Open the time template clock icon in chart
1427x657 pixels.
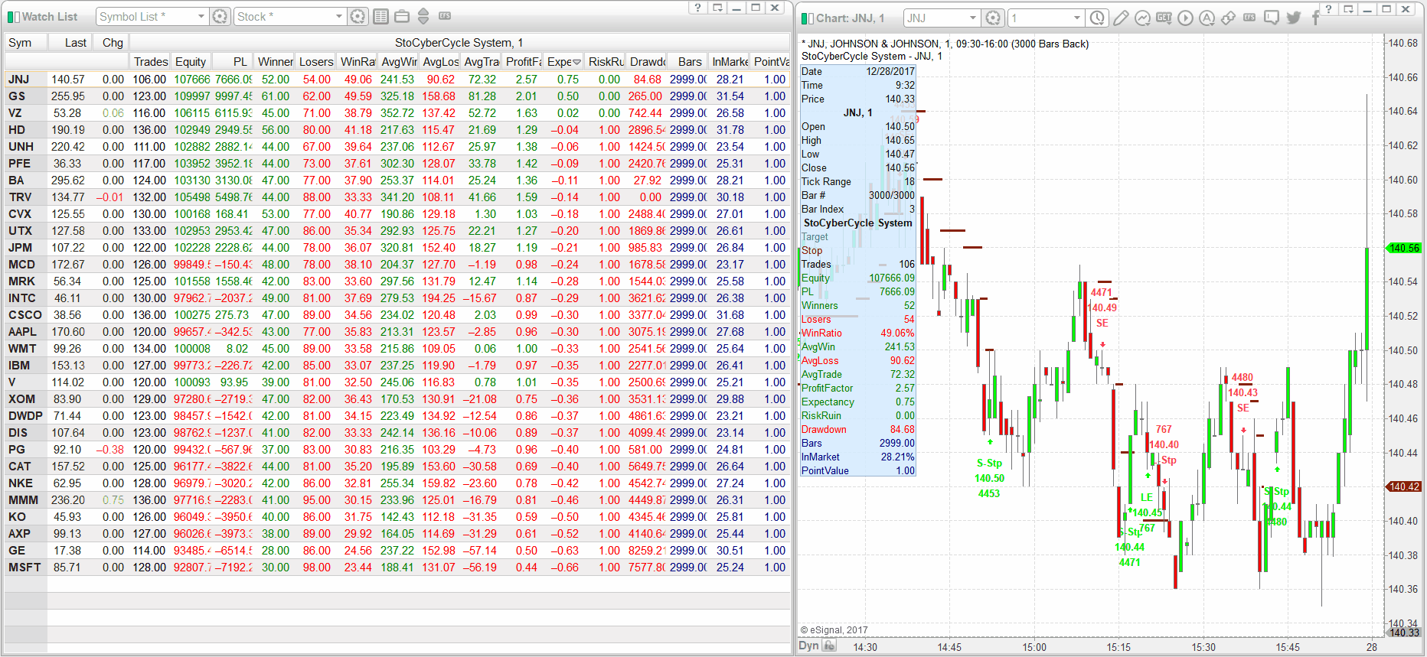(x=1098, y=18)
